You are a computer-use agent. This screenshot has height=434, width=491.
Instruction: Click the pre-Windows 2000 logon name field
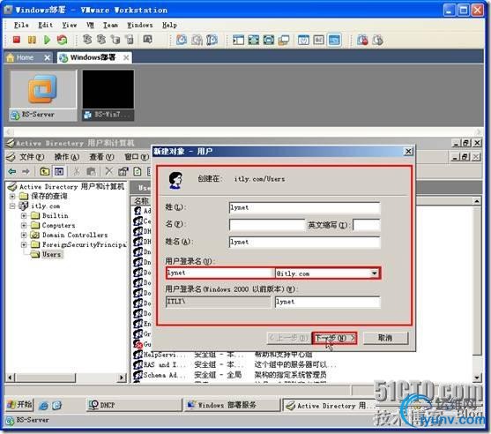pyautogui.click(x=328, y=302)
